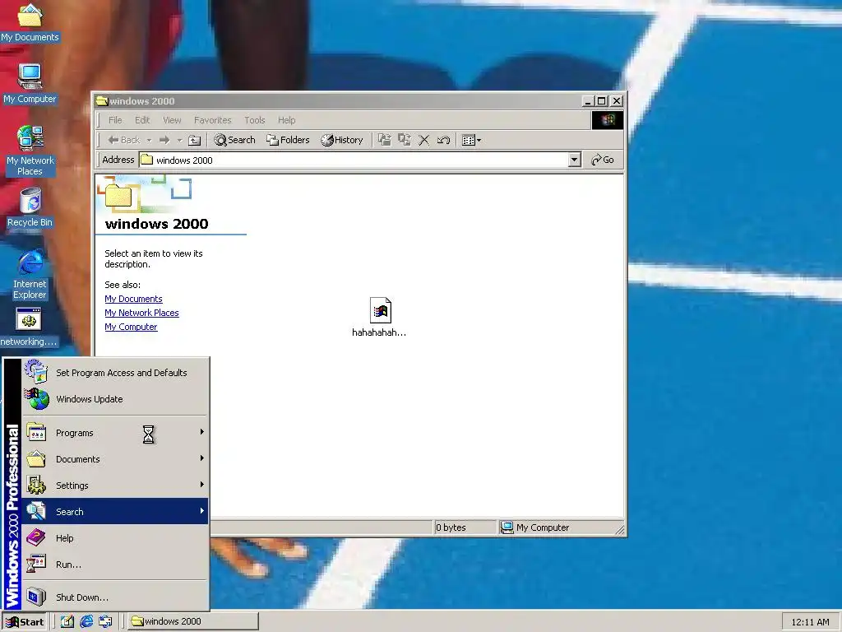Launch Windows Update from Start menu
This screenshot has width=842, height=632.
click(115, 399)
